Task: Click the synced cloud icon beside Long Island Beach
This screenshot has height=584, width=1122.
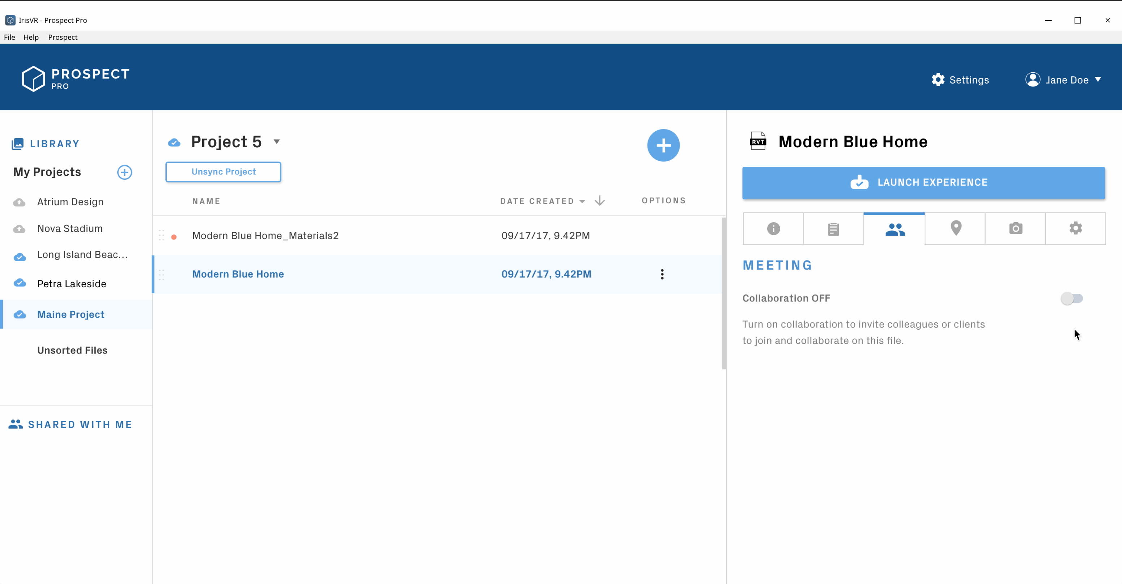Action: coord(20,257)
